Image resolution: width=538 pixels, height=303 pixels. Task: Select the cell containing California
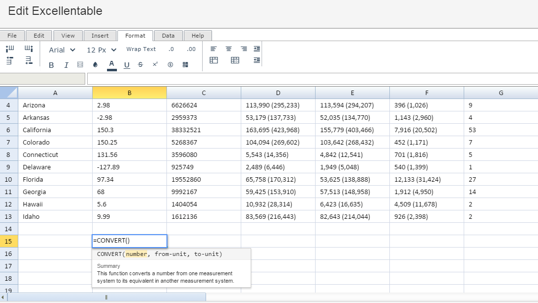point(55,130)
